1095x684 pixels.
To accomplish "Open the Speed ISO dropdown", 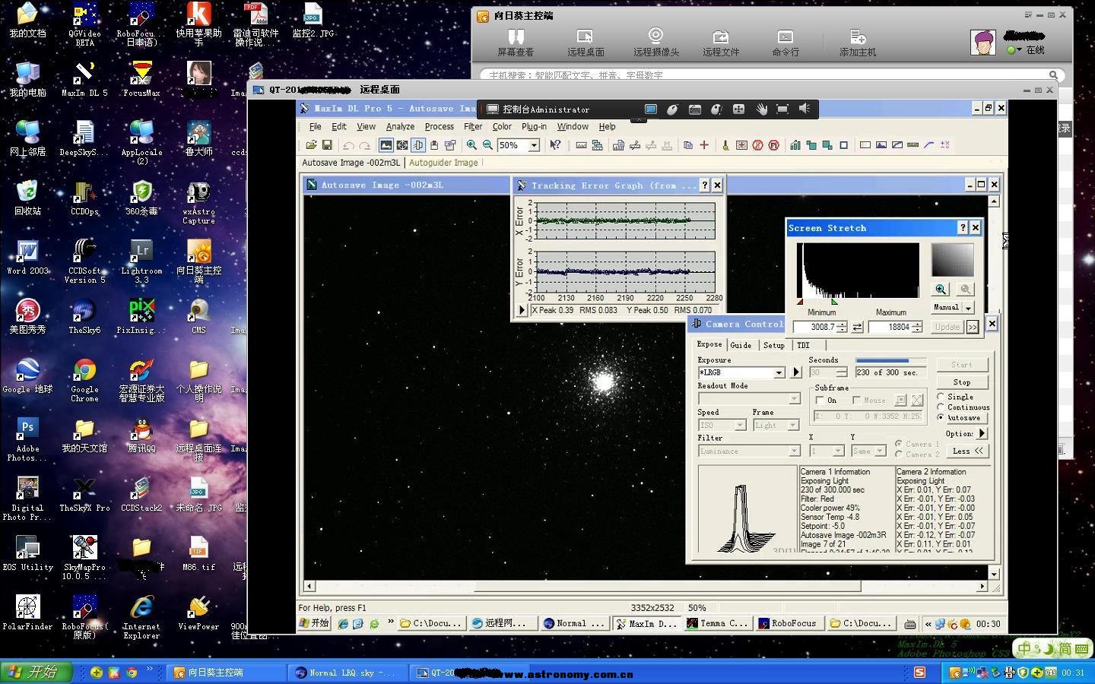I will click(740, 425).
